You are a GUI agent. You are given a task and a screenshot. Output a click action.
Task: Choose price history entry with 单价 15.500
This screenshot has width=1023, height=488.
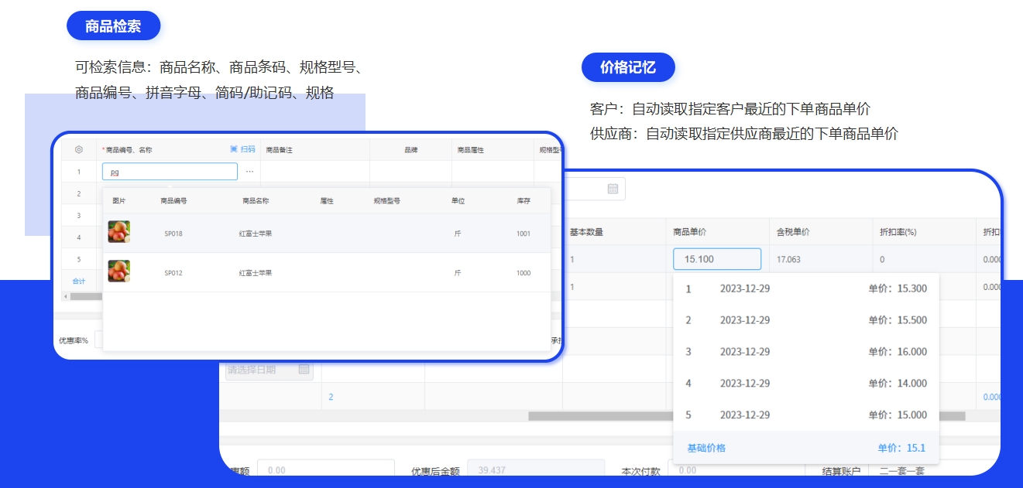click(x=806, y=320)
